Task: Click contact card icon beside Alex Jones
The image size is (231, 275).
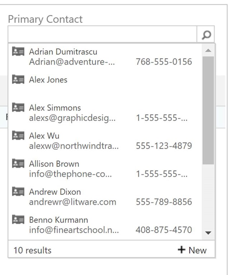Action: pyautogui.click(x=18, y=79)
